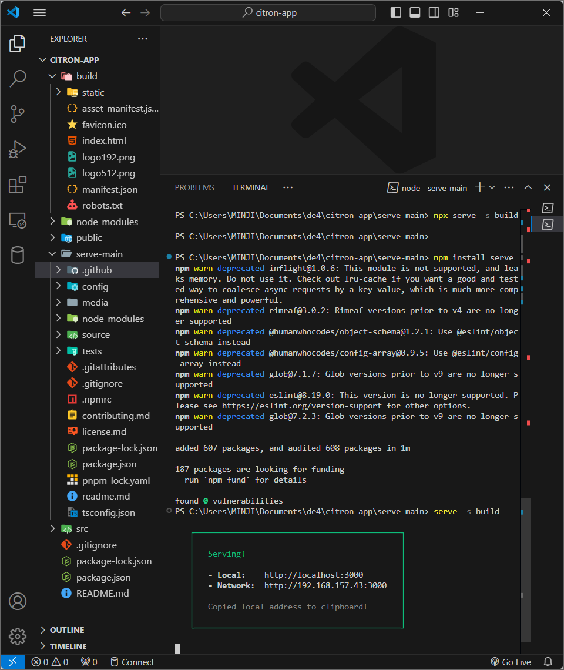Open the Customize Layout icon
Viewport: 564px width, 670px height.
point(454,12)
